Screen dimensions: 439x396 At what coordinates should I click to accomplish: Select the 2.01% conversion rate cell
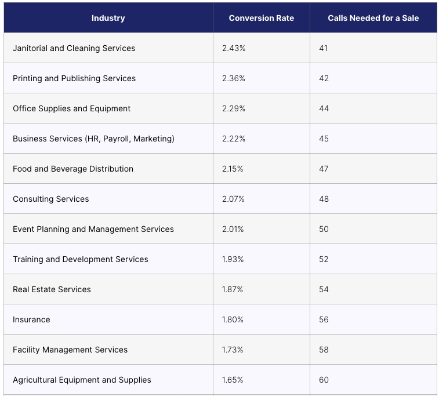point(233,229)
